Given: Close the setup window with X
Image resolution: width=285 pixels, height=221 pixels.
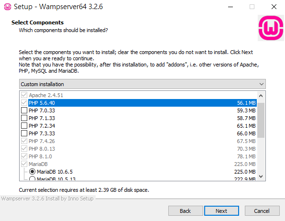Looking at the screenshot, I should 274,7.
